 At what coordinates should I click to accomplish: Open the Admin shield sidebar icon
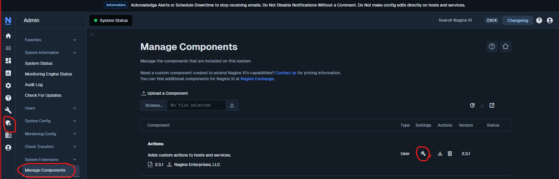[x=8, y=123]
